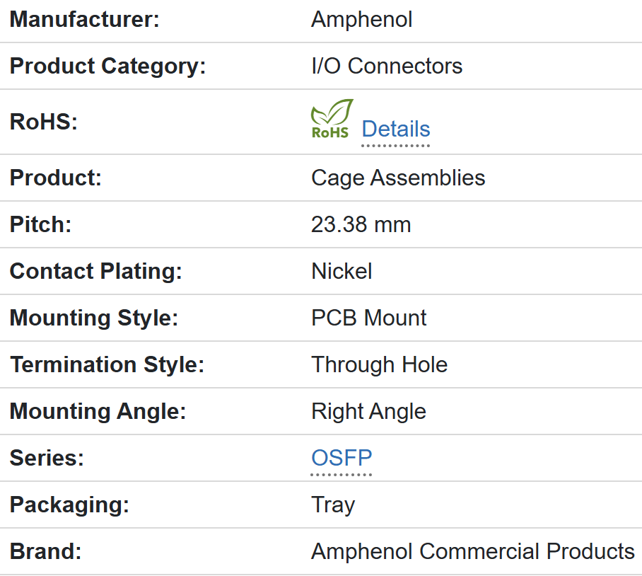Click the Contact Plating row label
This screenshot has width=642, height=576.
[95, 271]
